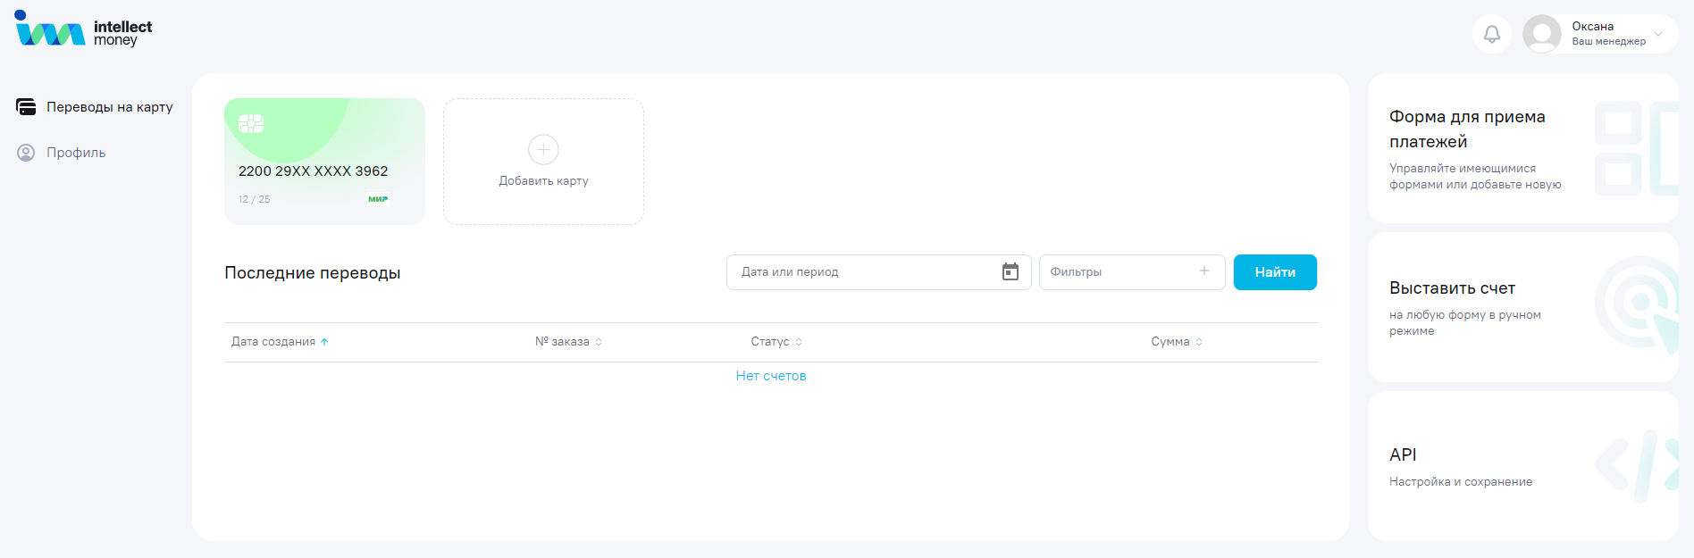Open the notifications bell
This screenshot has width=1694, height=558.
pos(1491,34)
